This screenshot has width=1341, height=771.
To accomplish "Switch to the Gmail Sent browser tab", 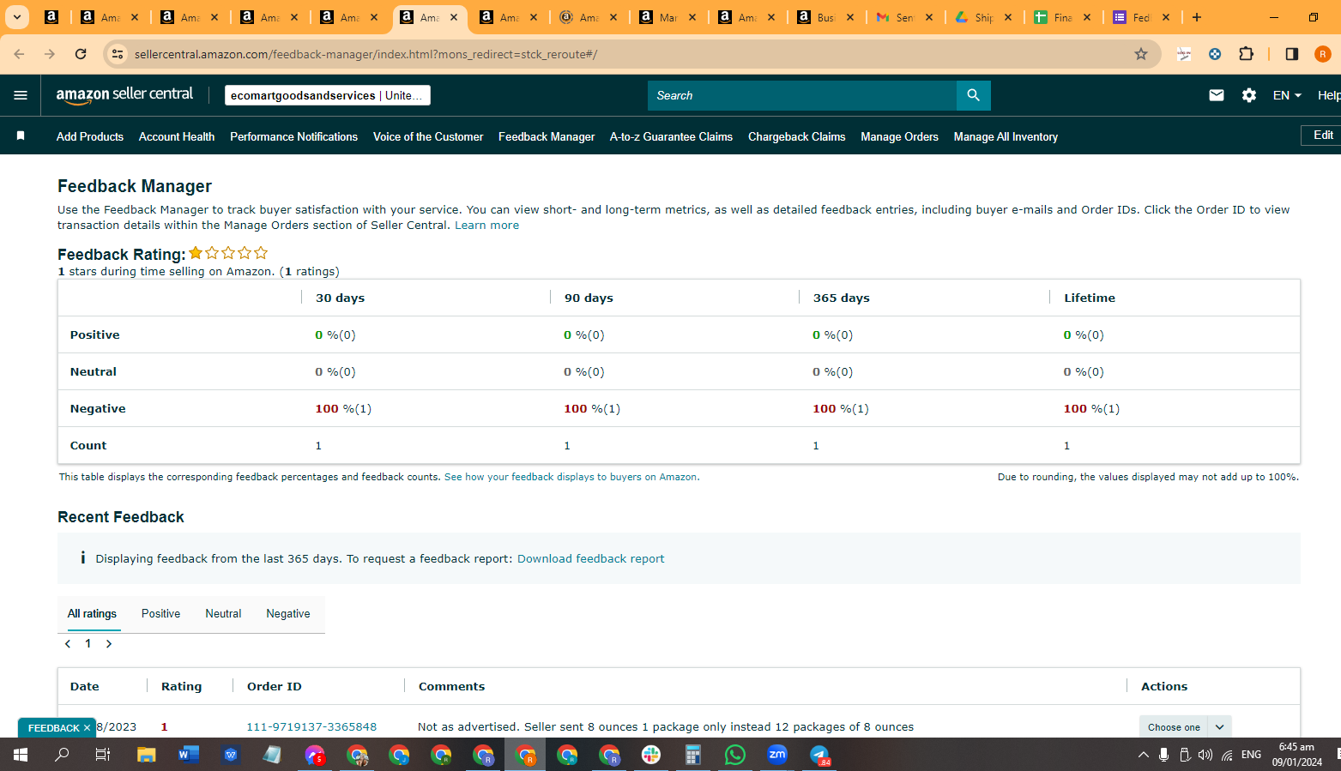I will (905, 17).
